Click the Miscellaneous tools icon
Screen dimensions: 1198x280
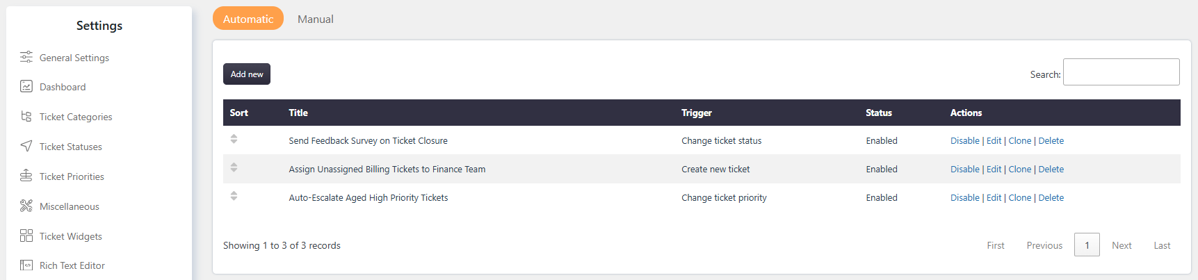[x=26, y=206]
